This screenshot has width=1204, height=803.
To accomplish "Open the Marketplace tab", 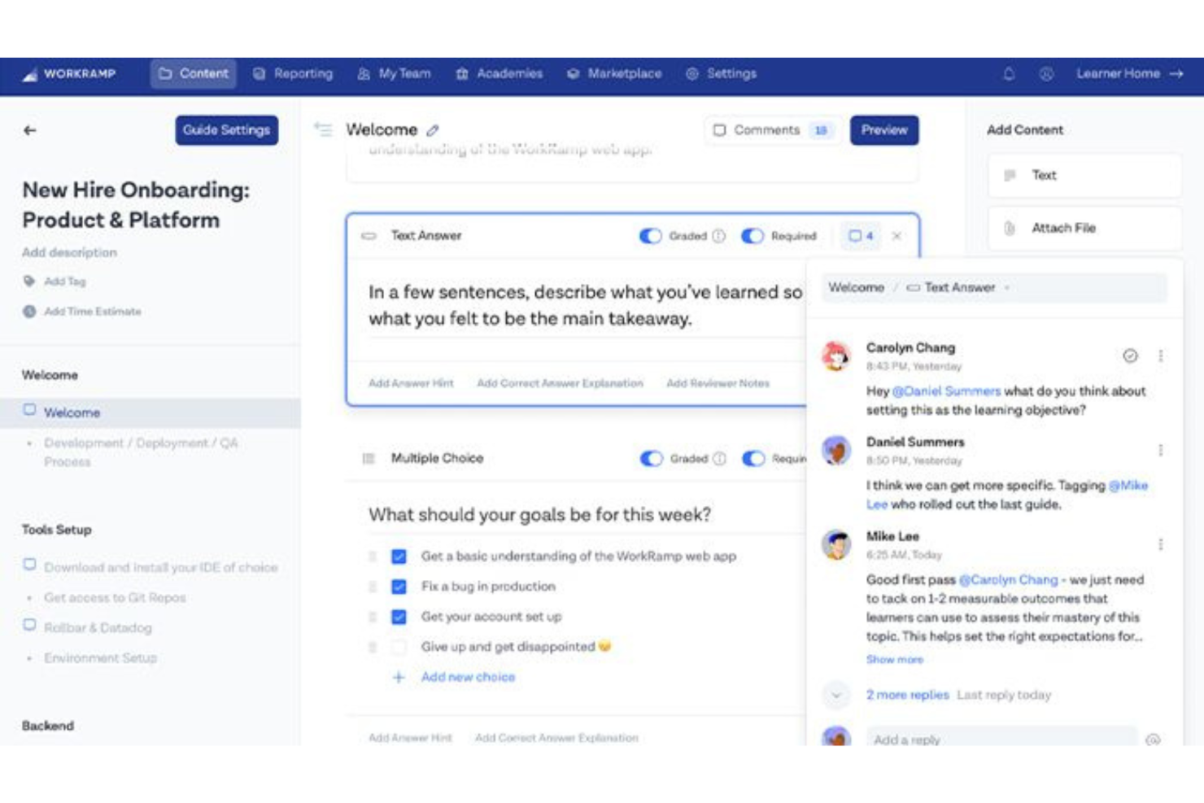I will pyautogui.click(x=614, y=74).
